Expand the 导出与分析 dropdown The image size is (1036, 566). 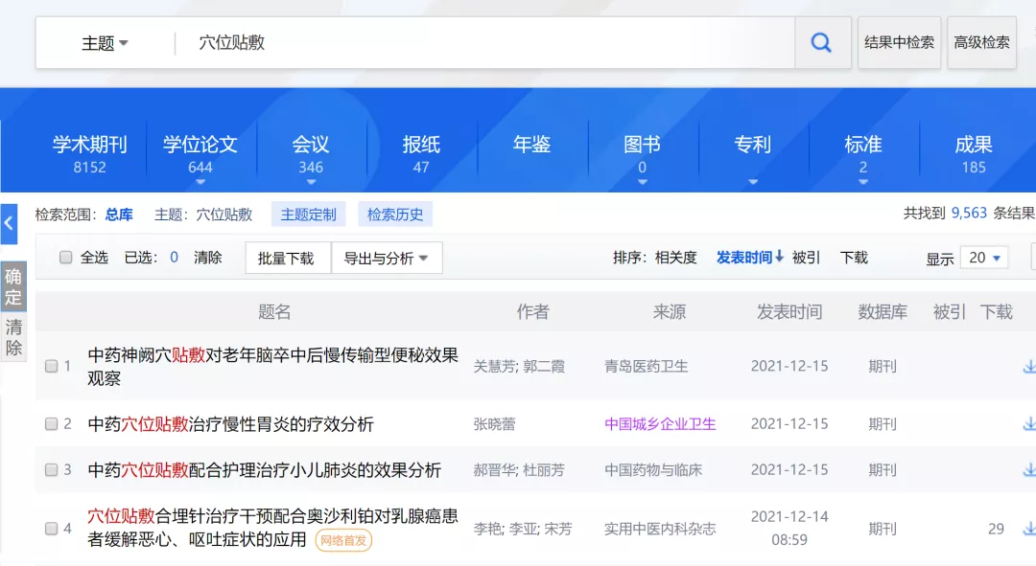(387, 258)
